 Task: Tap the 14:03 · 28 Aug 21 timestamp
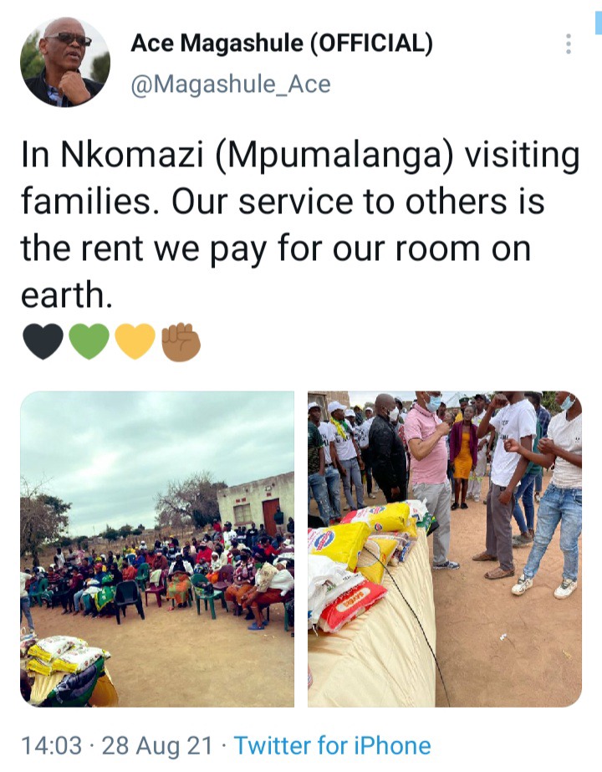click(x=117, y=745)
